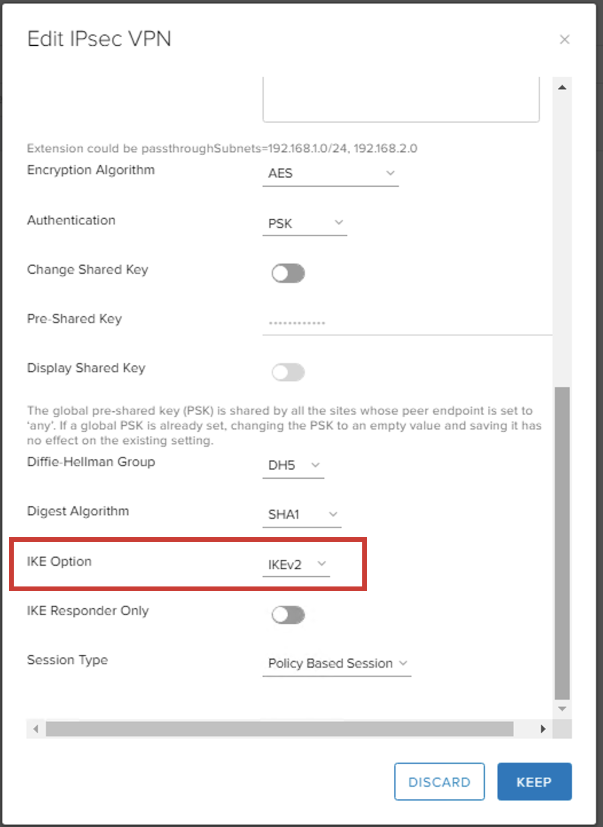Click the horizontal scrollbar left arrow
The height and width of the screenshot is (827, 603).
coord(36,729)
